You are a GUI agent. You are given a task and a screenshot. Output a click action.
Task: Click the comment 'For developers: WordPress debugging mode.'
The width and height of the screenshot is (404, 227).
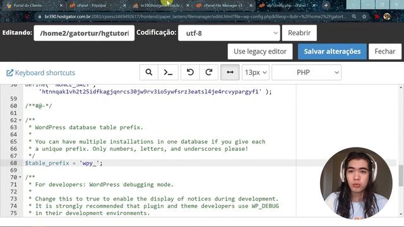coord(104,185)
